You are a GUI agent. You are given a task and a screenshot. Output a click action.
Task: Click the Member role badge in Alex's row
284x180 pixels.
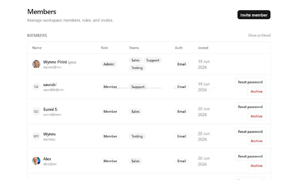click(110, 161)
